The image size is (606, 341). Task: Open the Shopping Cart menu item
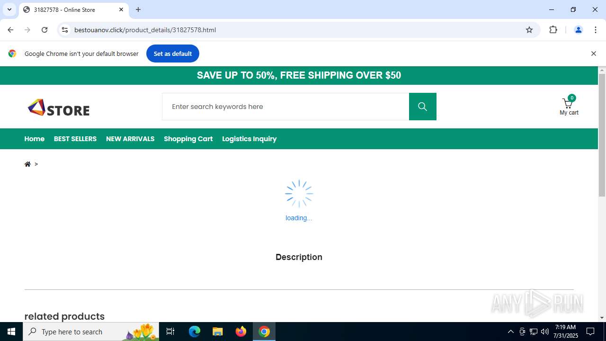point(188,139)
